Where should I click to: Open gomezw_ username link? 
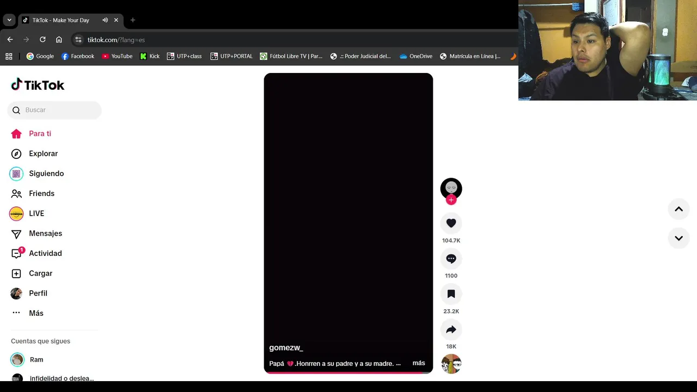coord(286,348)
